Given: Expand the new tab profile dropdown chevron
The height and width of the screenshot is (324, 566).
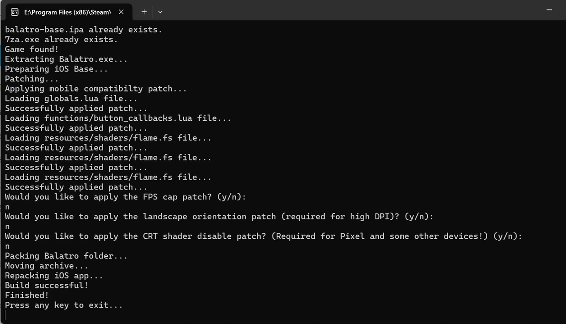Looking at the screenshot, I should click(160, 11).
